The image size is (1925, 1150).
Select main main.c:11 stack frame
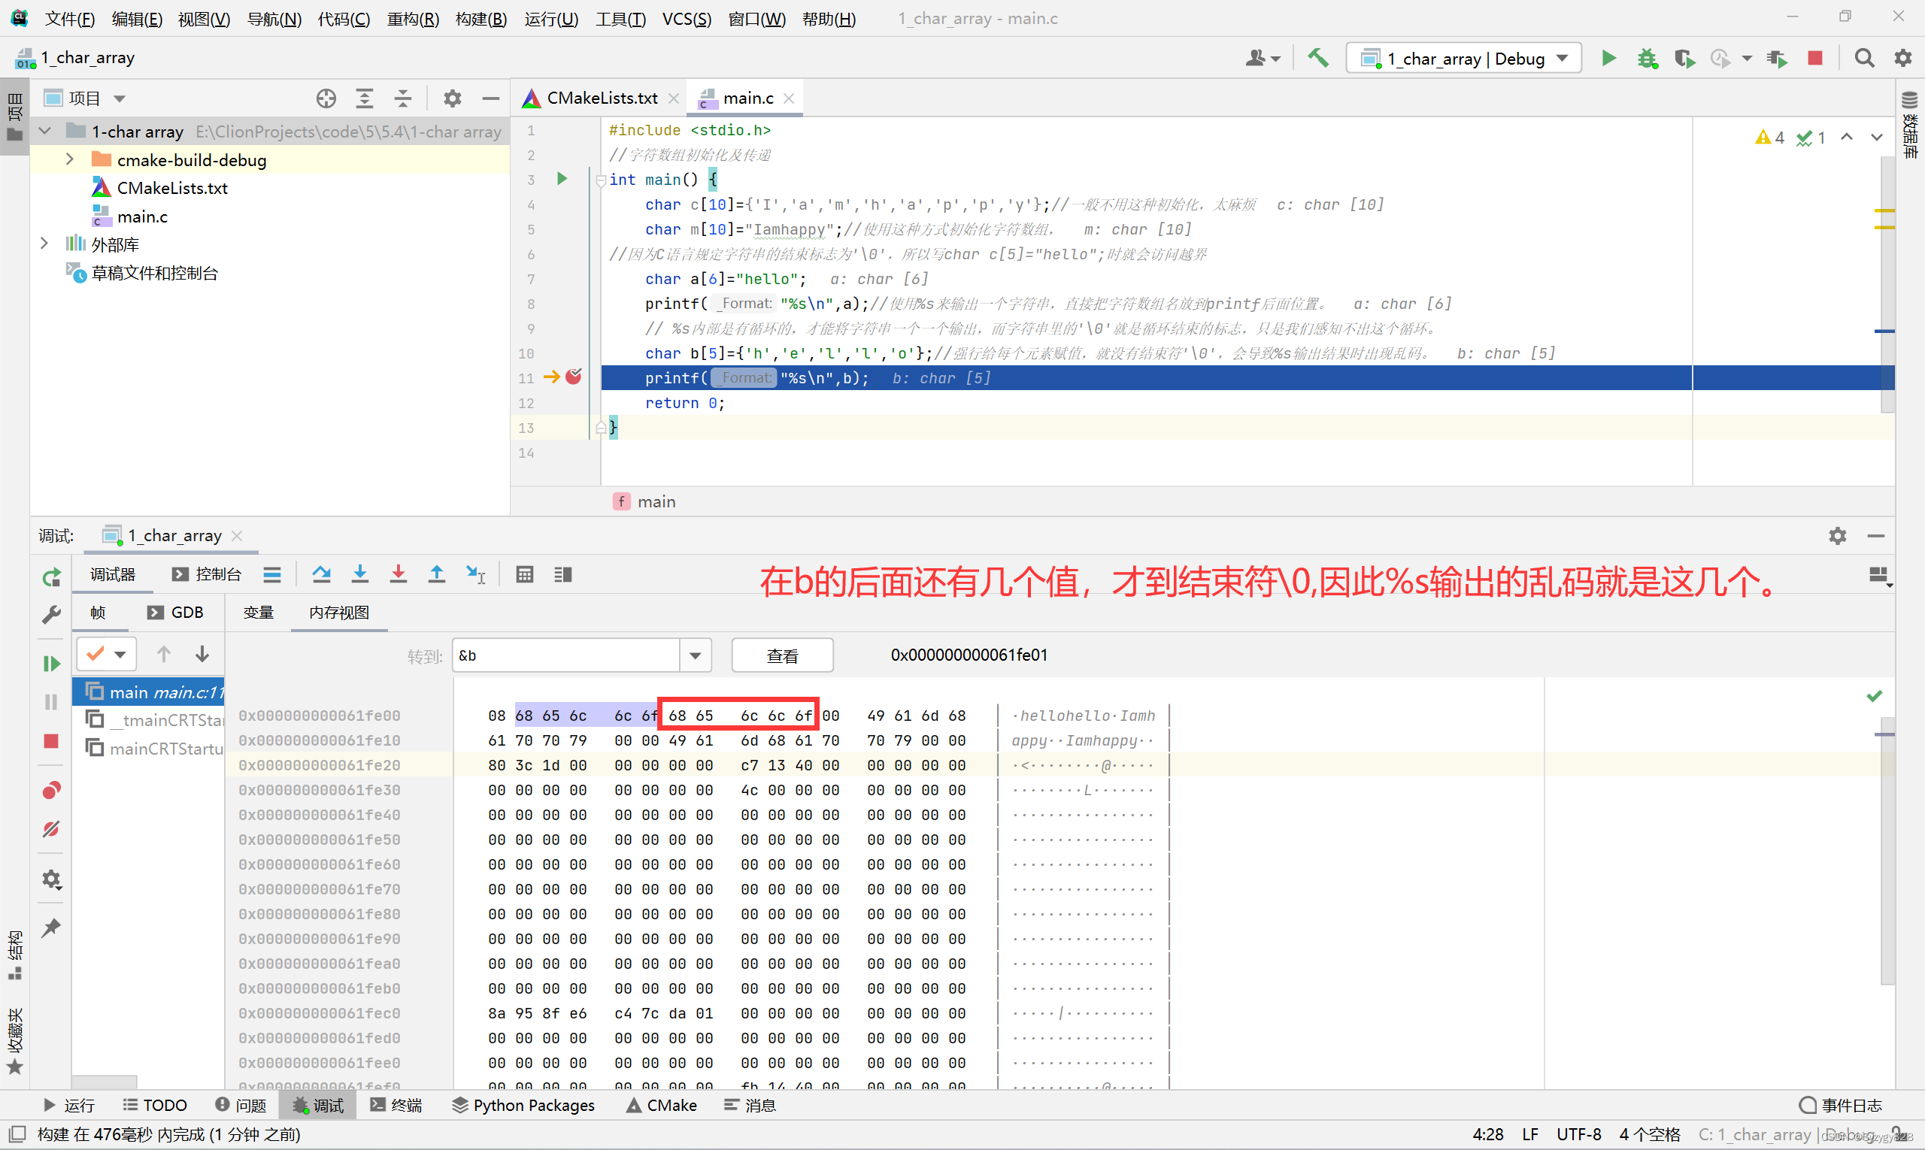148,692
